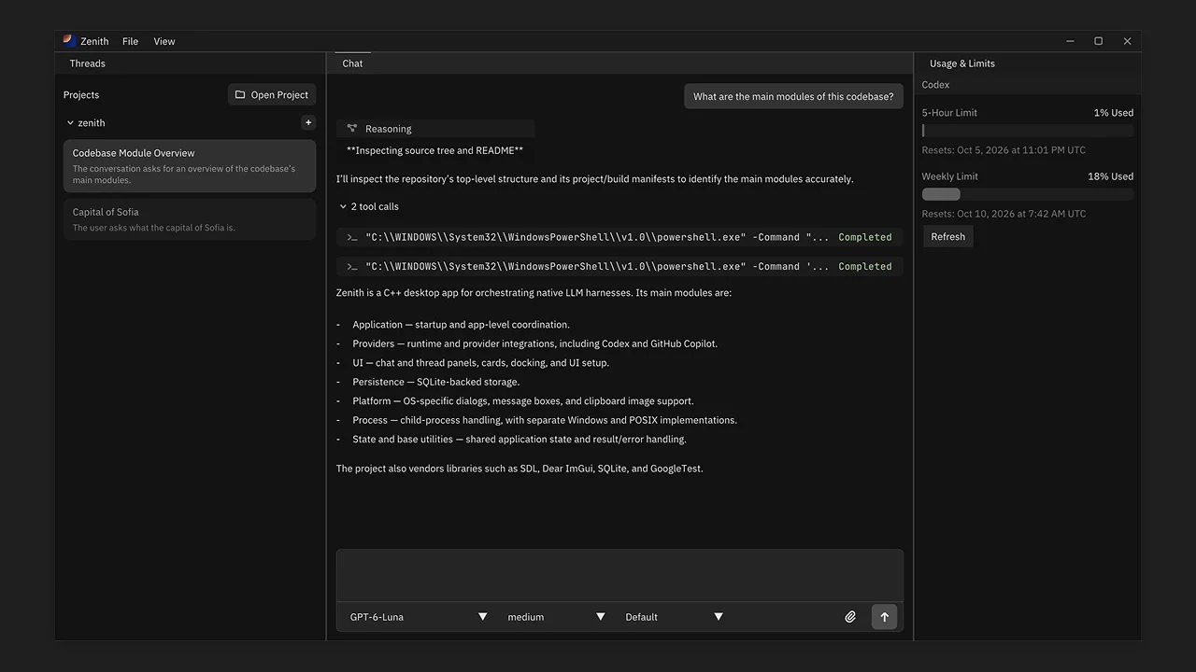Click the '1% Used' text
1196x672 pixels.
(1114, 113)
